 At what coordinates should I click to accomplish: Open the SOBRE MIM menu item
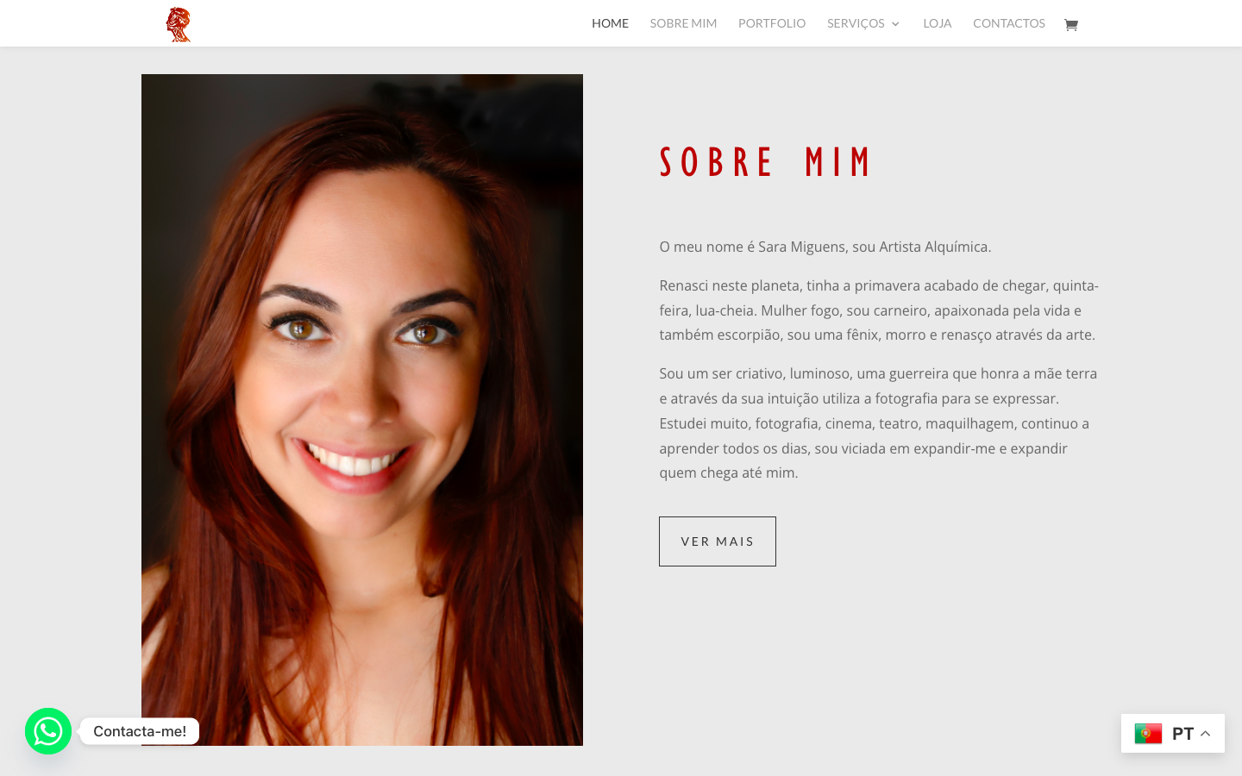click(683, 23)
